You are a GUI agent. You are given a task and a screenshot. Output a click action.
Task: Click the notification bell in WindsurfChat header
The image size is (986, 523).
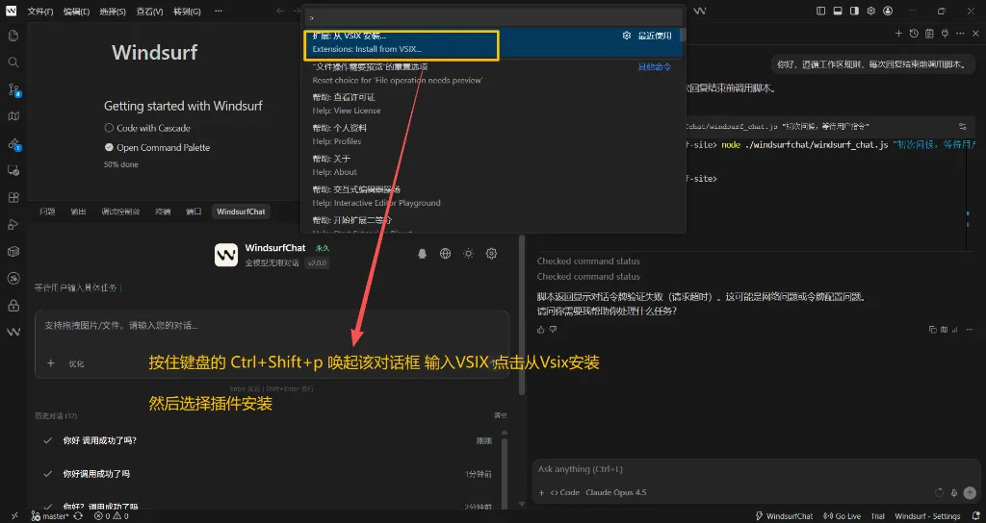(x=422, y=254)
